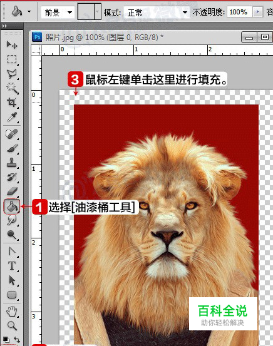Viewport: 273px width, 346px height.
Task: Click the 不透明度 100% input field
Action: (x=239, y=12)
